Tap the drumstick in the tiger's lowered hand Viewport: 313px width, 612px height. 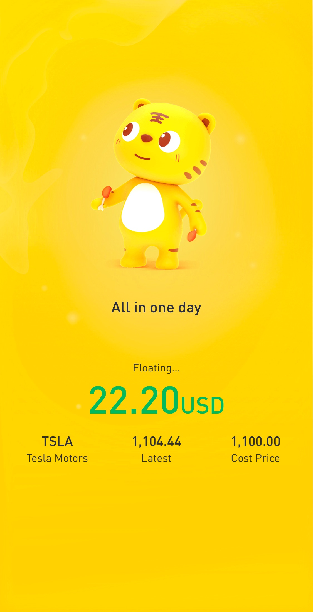(x=192, y=235)
